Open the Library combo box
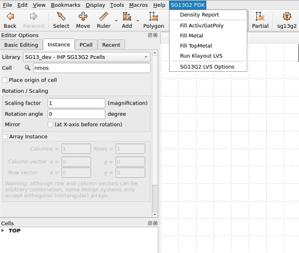 pyautogui.click(x=87, y=57)
